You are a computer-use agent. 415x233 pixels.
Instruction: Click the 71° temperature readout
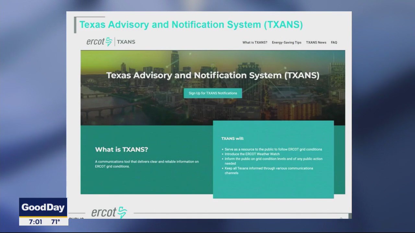coord(55,222)
